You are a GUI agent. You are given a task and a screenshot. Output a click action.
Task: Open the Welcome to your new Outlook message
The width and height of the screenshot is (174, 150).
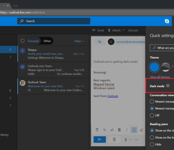53,86
